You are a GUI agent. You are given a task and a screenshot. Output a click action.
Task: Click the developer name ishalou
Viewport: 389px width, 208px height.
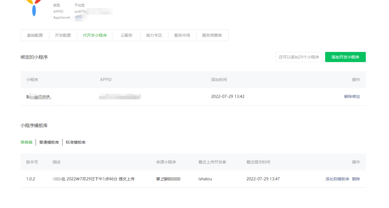point(205,179)
